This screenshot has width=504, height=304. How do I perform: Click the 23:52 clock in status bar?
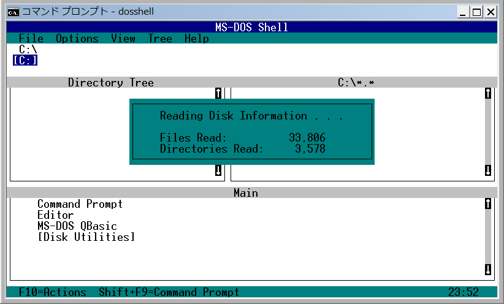coord(463,292)
